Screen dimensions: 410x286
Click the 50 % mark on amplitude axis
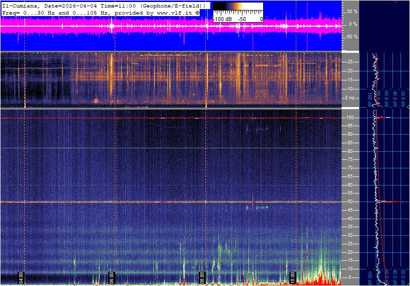click(352, 11)
